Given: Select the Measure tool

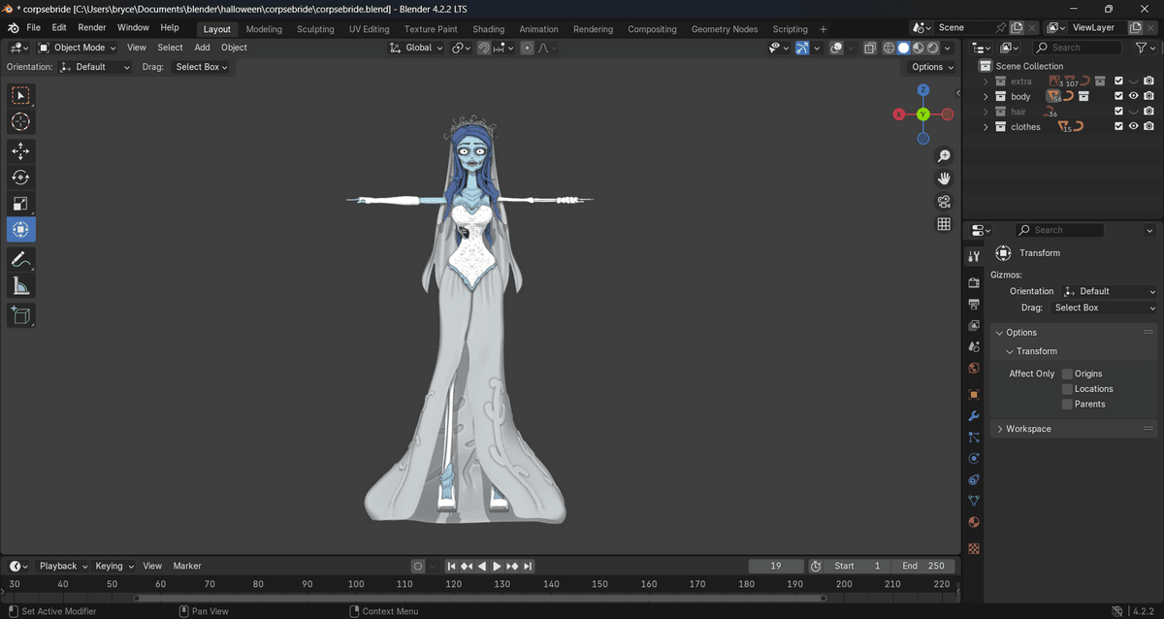Looking at the screenshot, I should (20, 286).
